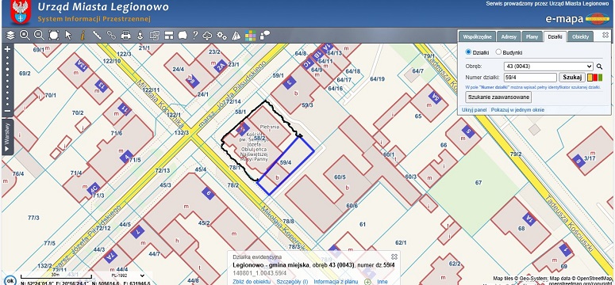Click the Szukaj button

(572, 77)
